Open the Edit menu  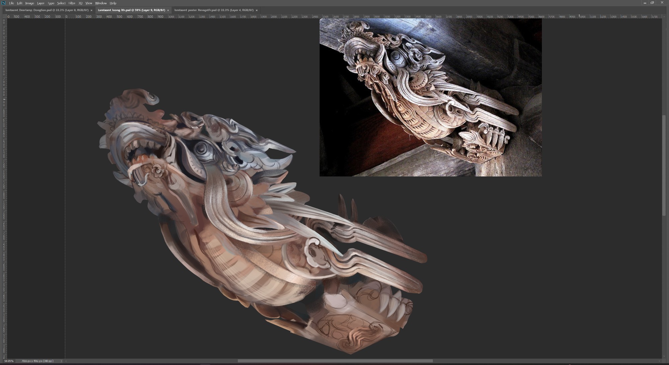click(20, 3)
